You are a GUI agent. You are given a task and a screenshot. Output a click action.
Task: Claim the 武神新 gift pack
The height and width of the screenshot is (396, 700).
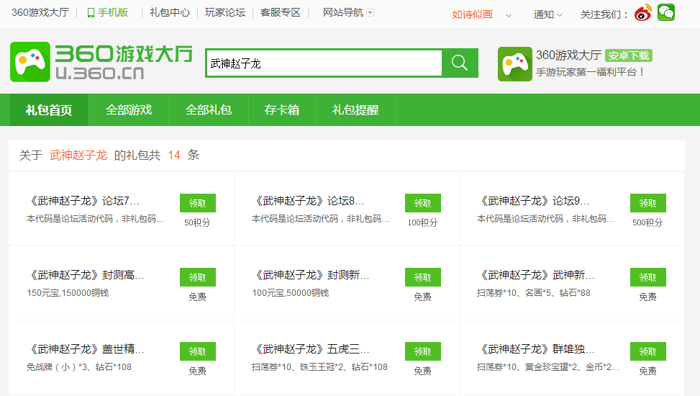(x=647, y=277)
